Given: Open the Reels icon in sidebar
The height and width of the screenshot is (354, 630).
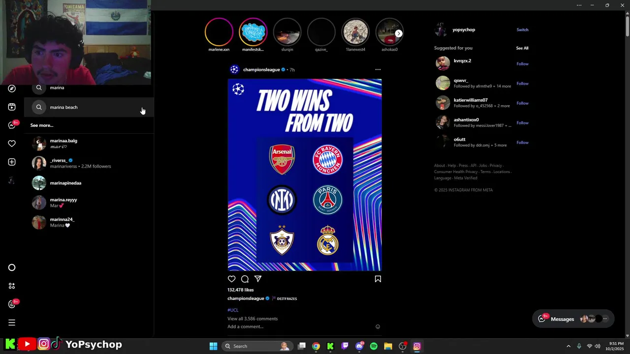Looking at the screenshot, I should (x=12, y=107).
